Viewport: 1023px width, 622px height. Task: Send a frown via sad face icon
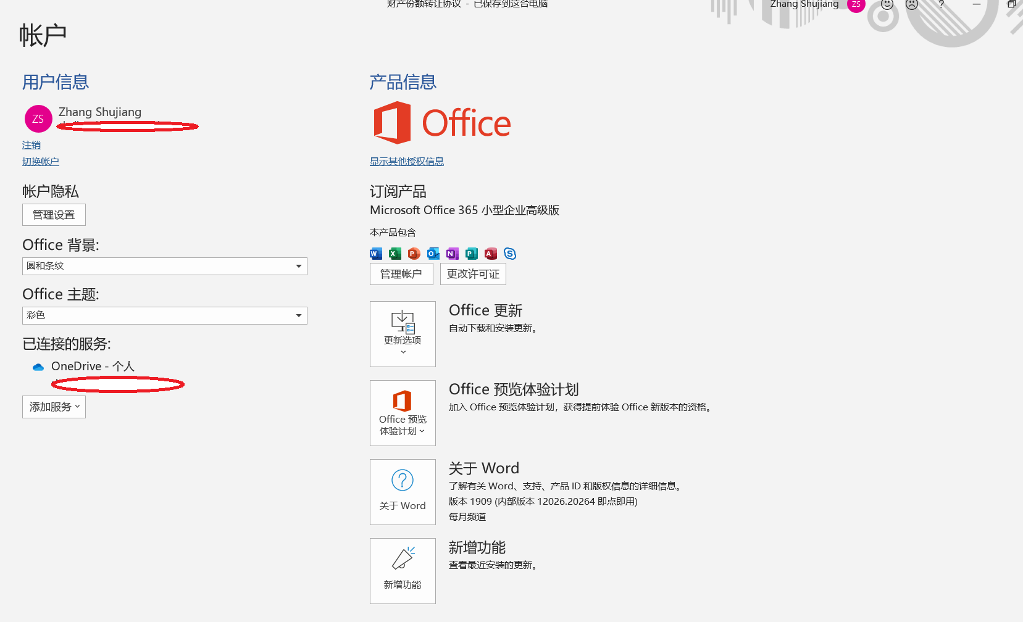912,4
